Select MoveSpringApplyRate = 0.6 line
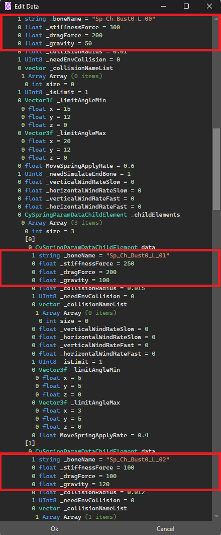Viewport: 221px width, 535px height. (76, 166)
